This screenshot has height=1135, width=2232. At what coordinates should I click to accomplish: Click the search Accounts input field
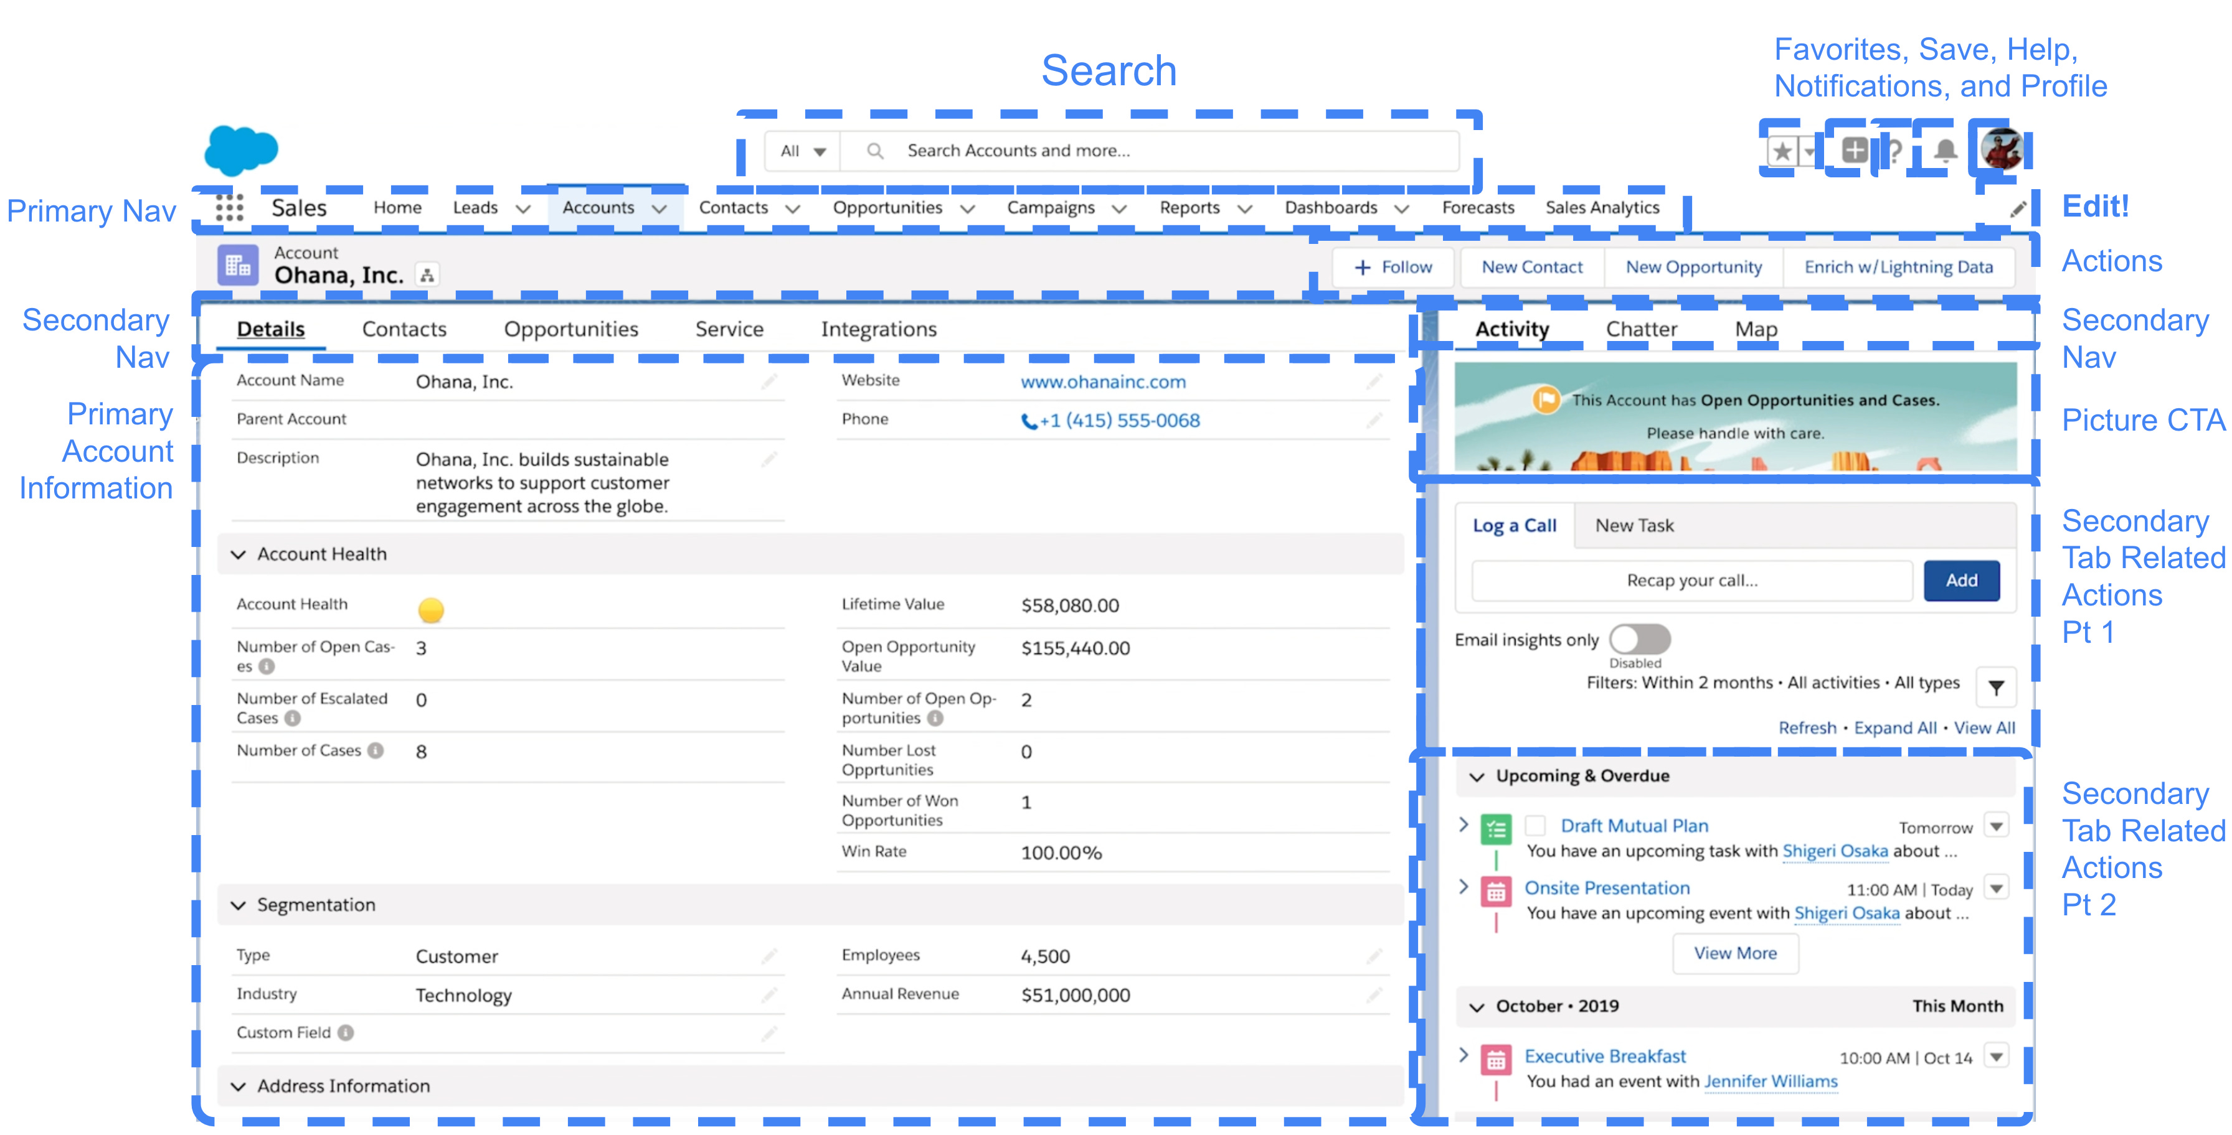1127,150
